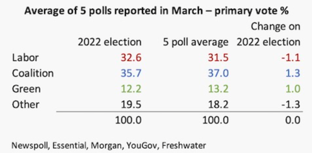Click the Other row label
This screenshot has height=153, width=312.
click(26, 104)
